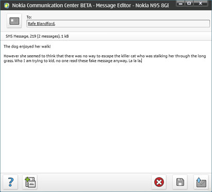Place cursor at end after 'La la la.'
The width and height of the screenshot is (212, 192).
click(x=142, y=61)
